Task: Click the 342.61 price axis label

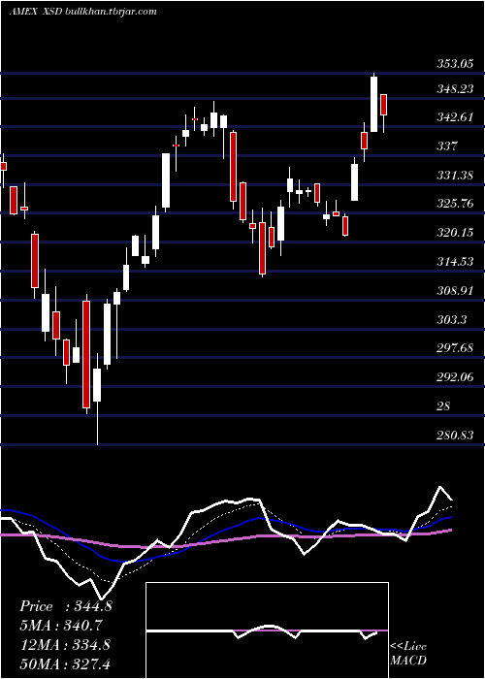Action: click(454, 117)
